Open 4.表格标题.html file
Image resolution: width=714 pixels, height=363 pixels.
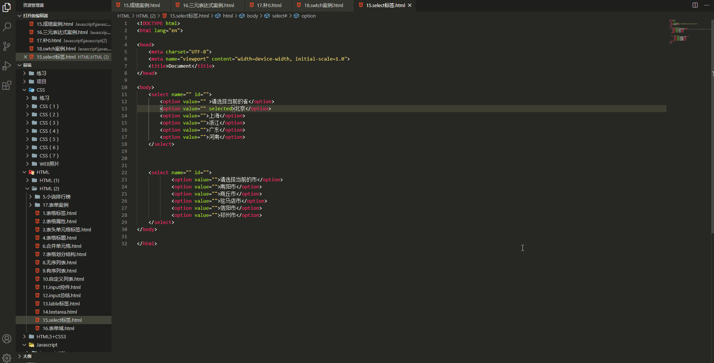coord(64,238)
